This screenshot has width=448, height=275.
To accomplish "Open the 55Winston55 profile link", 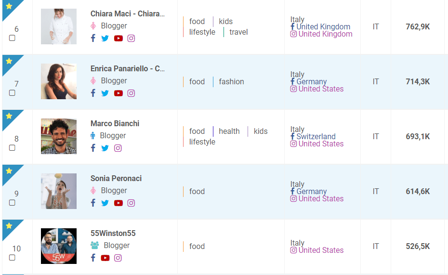I will [113, 233].
